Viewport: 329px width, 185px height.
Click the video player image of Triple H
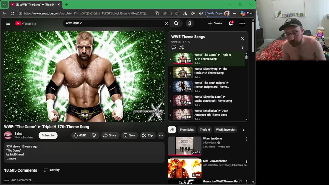[x=84, y=76]
